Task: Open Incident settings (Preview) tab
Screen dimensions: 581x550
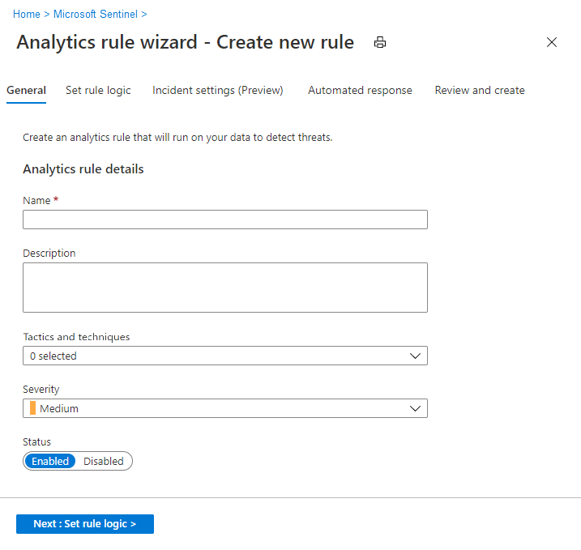Action: pyautogui.click(x=218, y=91)
